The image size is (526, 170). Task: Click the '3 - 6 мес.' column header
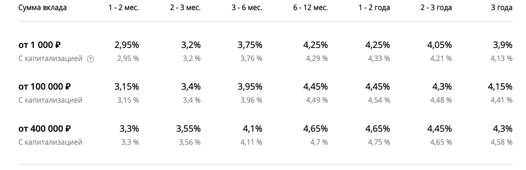coord(247,8)
